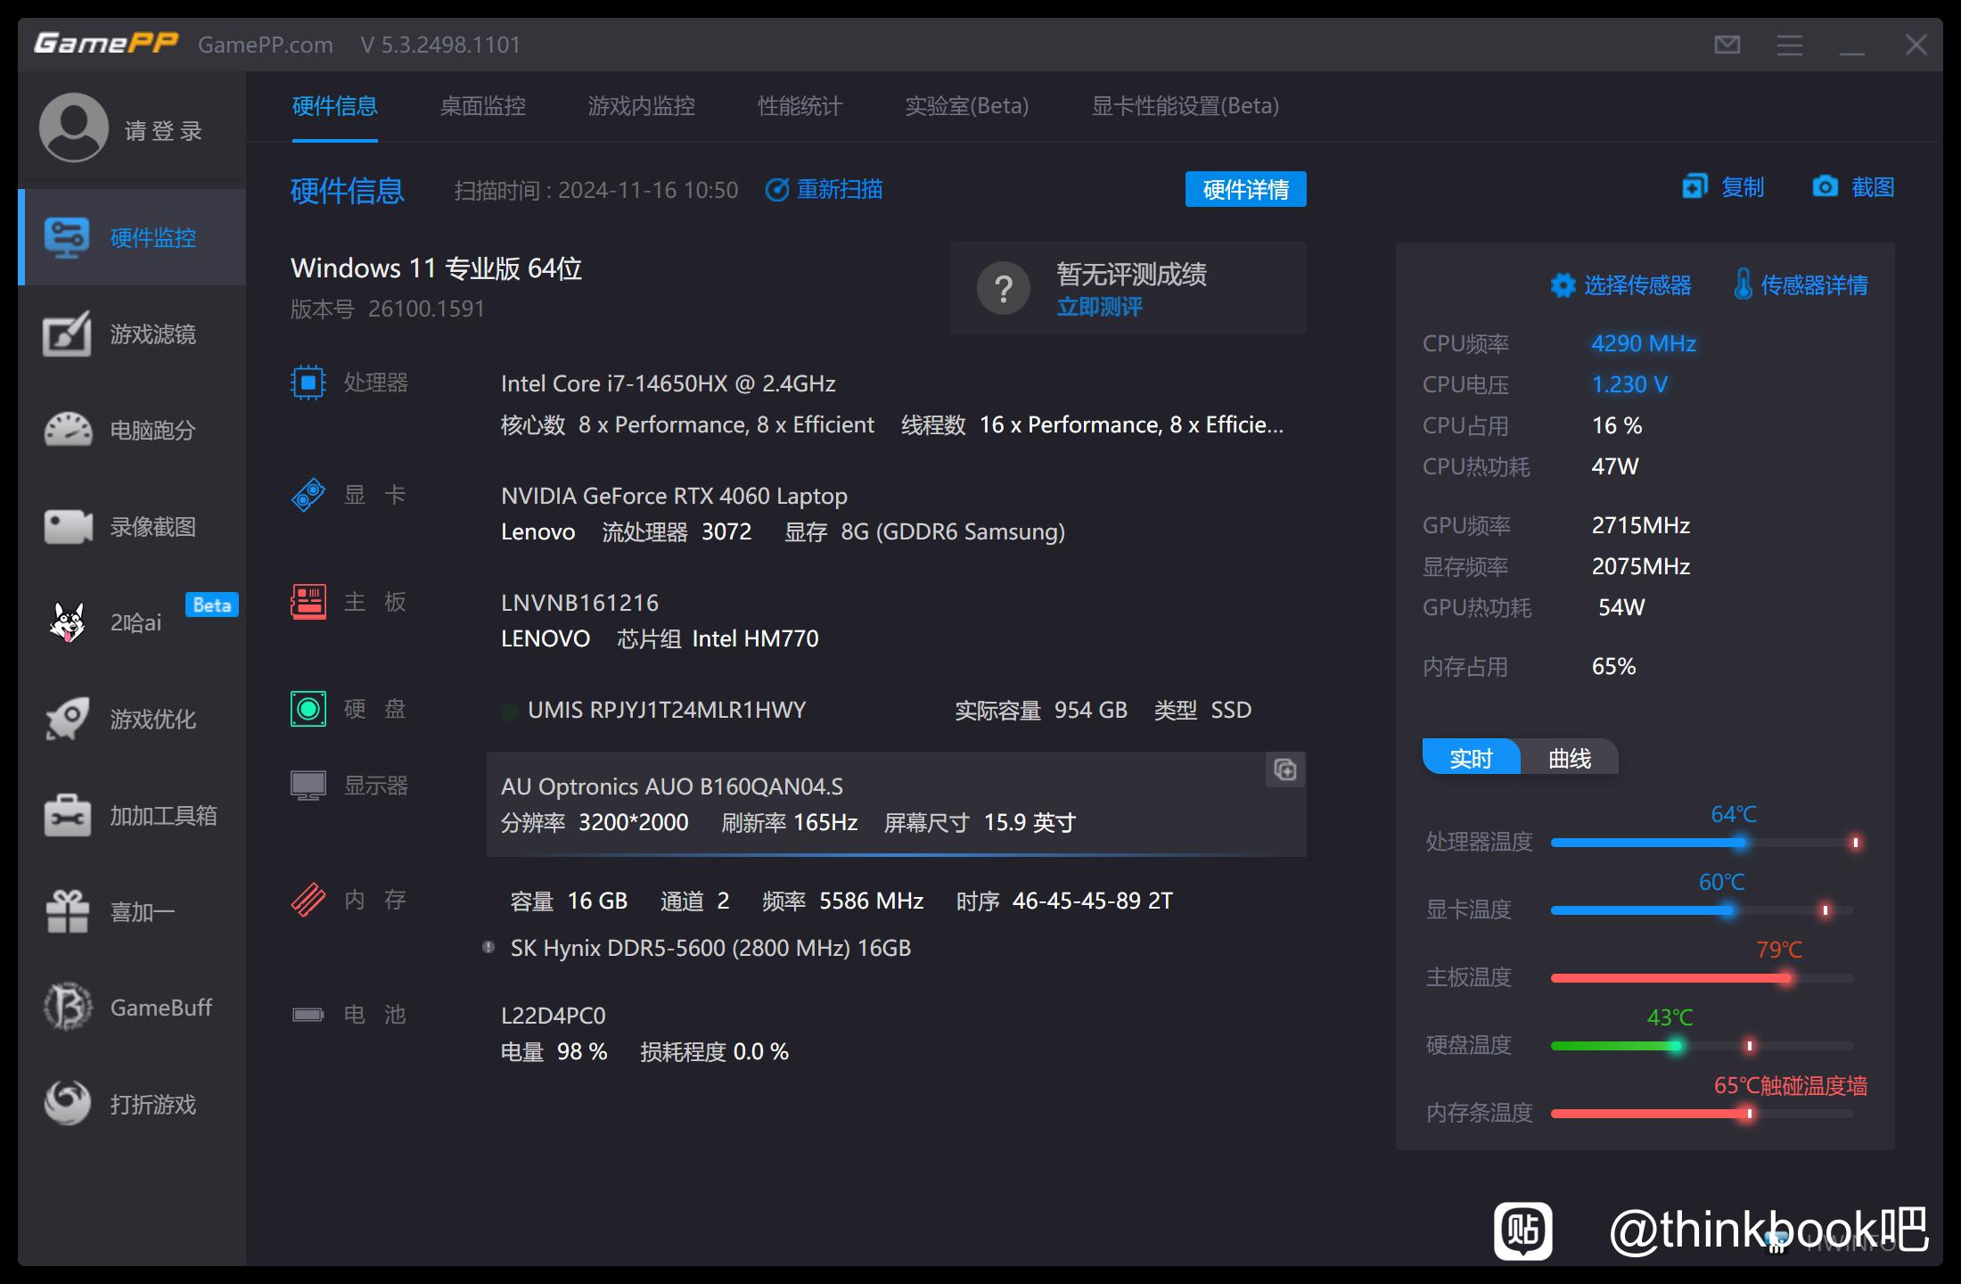Viewport: 1961px width, 1284px height.
Task: Click the 电池 battery icon
Action: click(x=308, y=1015)
